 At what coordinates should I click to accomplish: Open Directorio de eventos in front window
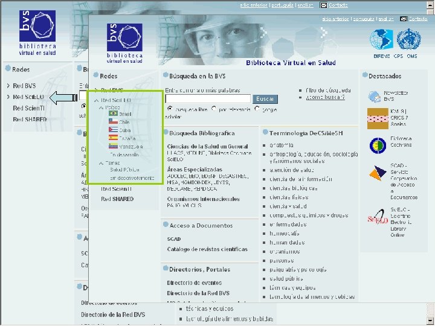pos(194,283)
